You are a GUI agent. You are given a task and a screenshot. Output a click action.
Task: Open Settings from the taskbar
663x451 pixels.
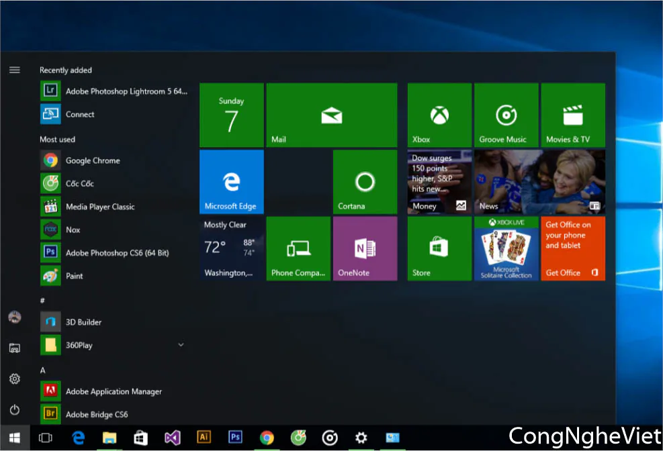(x=361, y=438)
